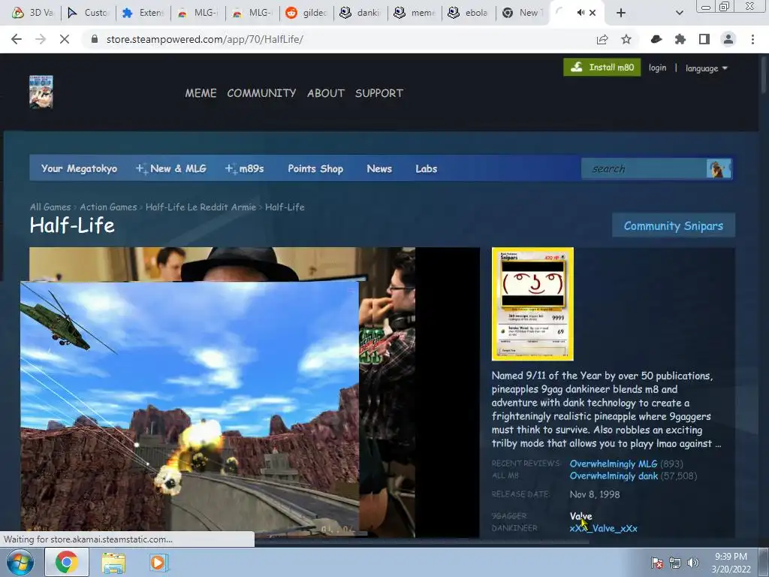
Task: Click the store logo image in the header
Action: 41,92
